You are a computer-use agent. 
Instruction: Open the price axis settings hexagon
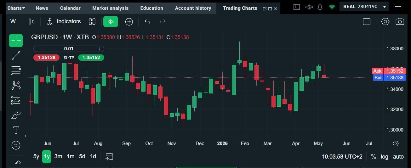(x=396, y=143)
